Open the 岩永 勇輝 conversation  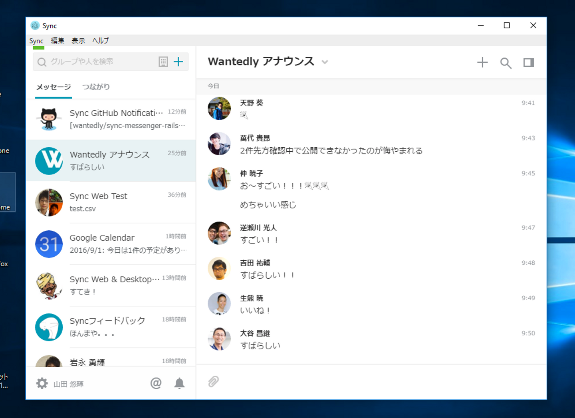(x=111, y=358)
